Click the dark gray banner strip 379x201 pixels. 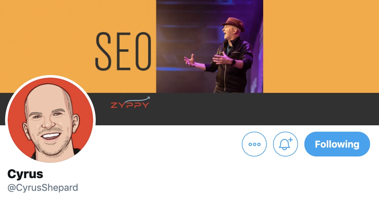(237, 109)
